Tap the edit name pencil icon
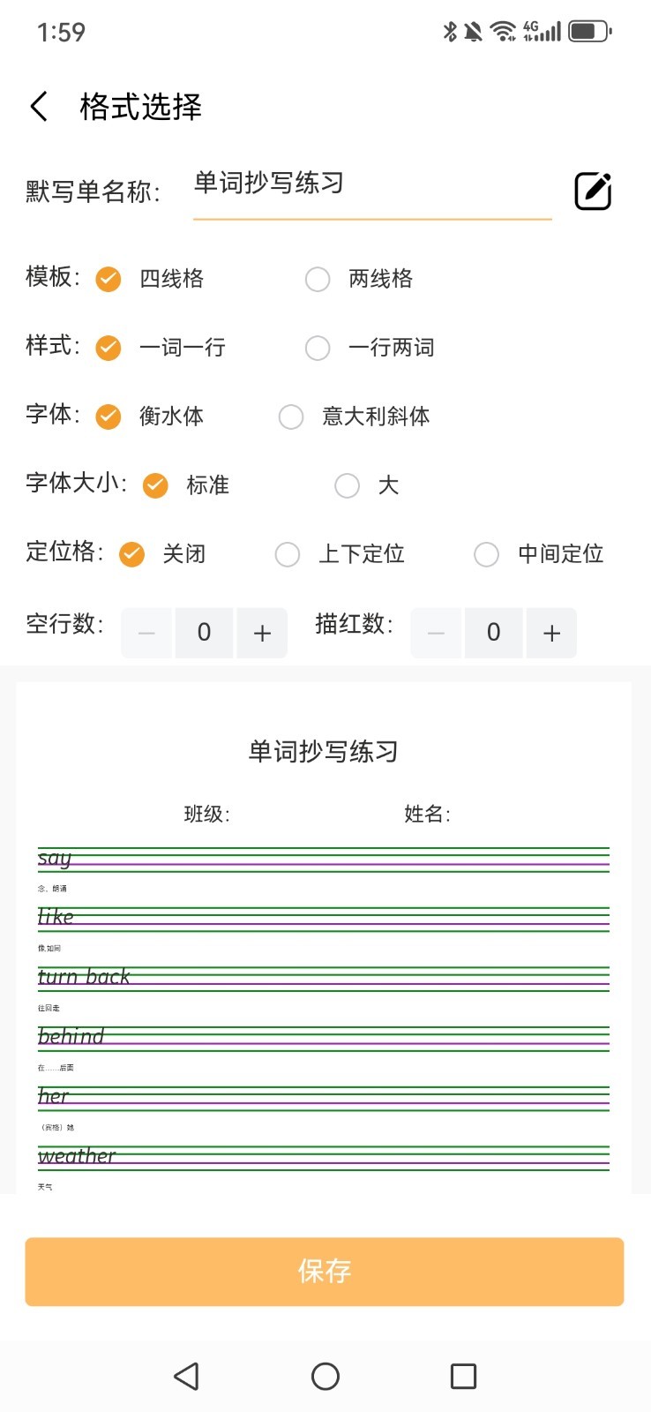 (593, 191)
